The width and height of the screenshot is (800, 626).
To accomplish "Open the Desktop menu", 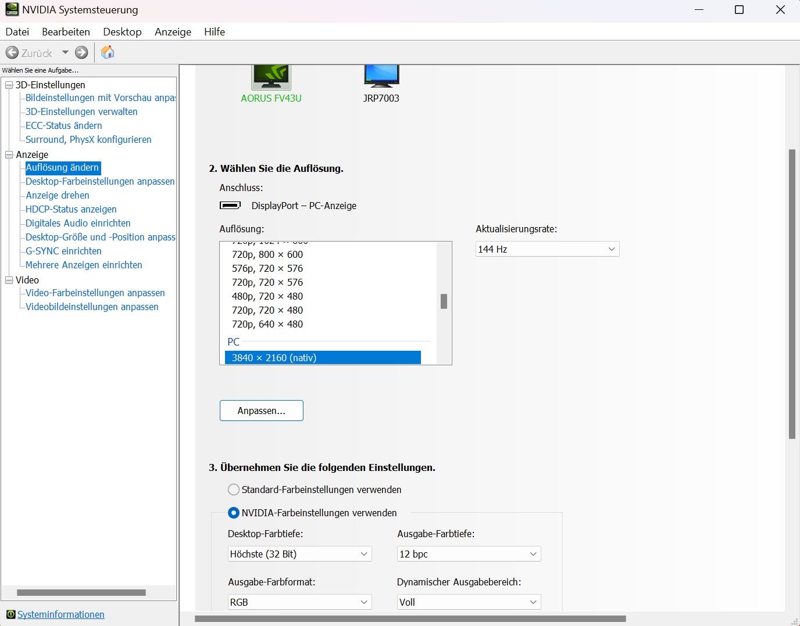I will click(x=122, y=32).
